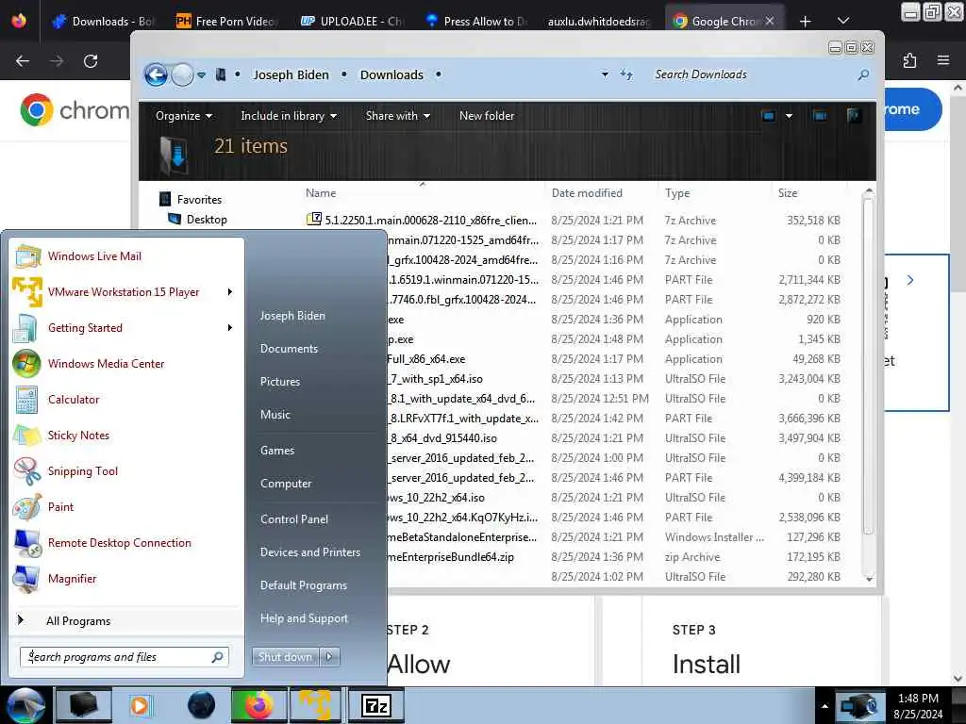Launch VMware Workstation 15 Player icon
The width and height of the screenshot is (966, 724).
click(x=27, y=292)
